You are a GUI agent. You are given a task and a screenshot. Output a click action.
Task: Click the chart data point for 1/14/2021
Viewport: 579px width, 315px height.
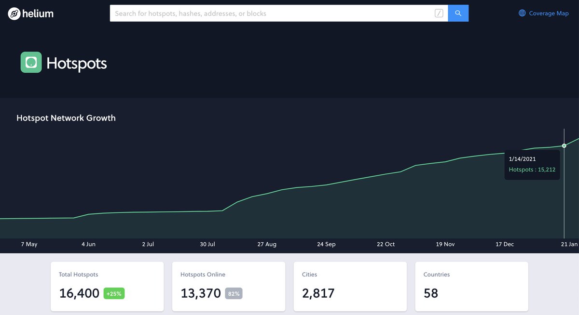click(x=564, y=145)
